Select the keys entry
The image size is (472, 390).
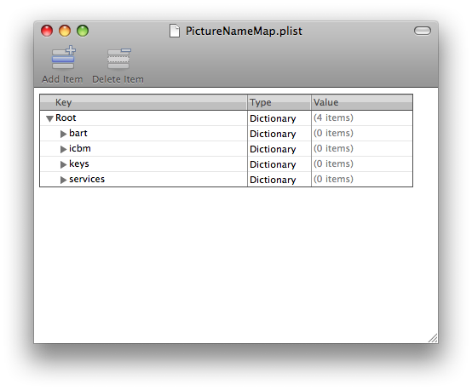click(79, 164)
